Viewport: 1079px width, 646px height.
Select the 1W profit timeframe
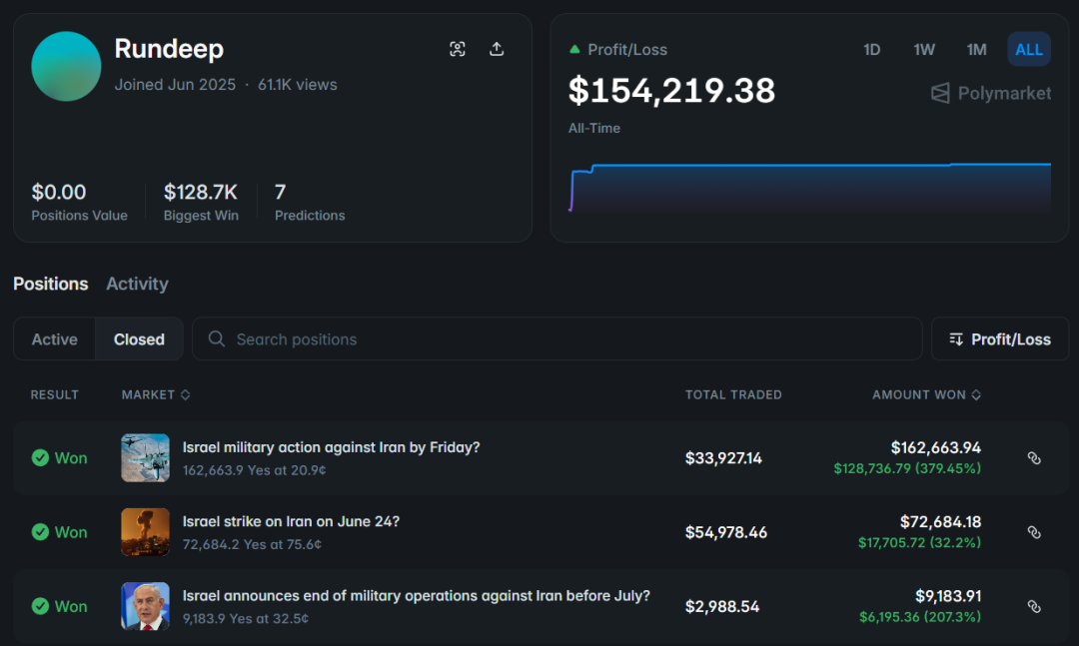point(924,49)
